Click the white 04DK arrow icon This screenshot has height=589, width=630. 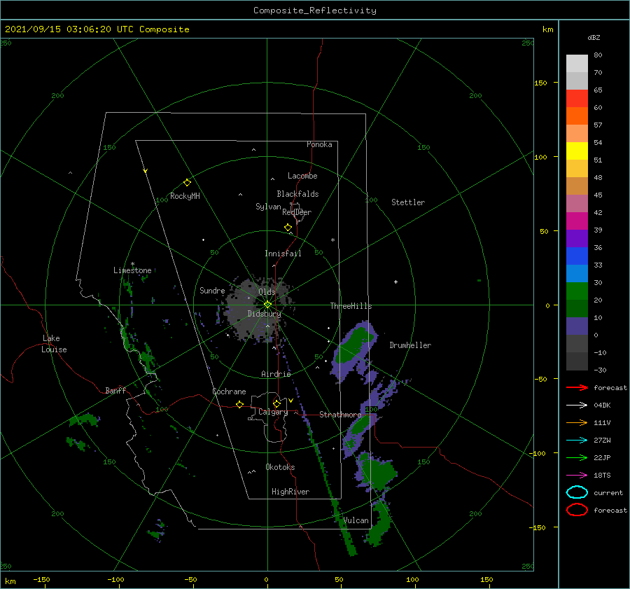point(577,405)
